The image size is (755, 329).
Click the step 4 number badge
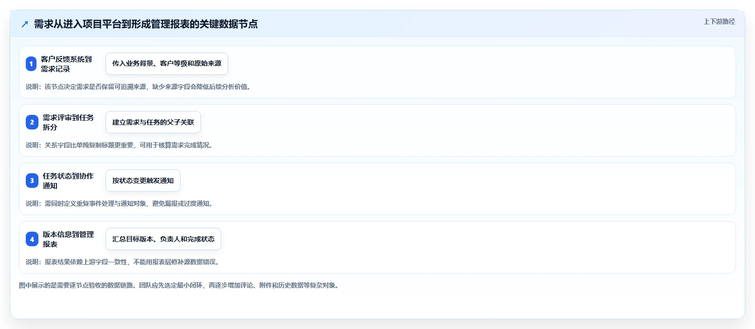pos(32,239)
